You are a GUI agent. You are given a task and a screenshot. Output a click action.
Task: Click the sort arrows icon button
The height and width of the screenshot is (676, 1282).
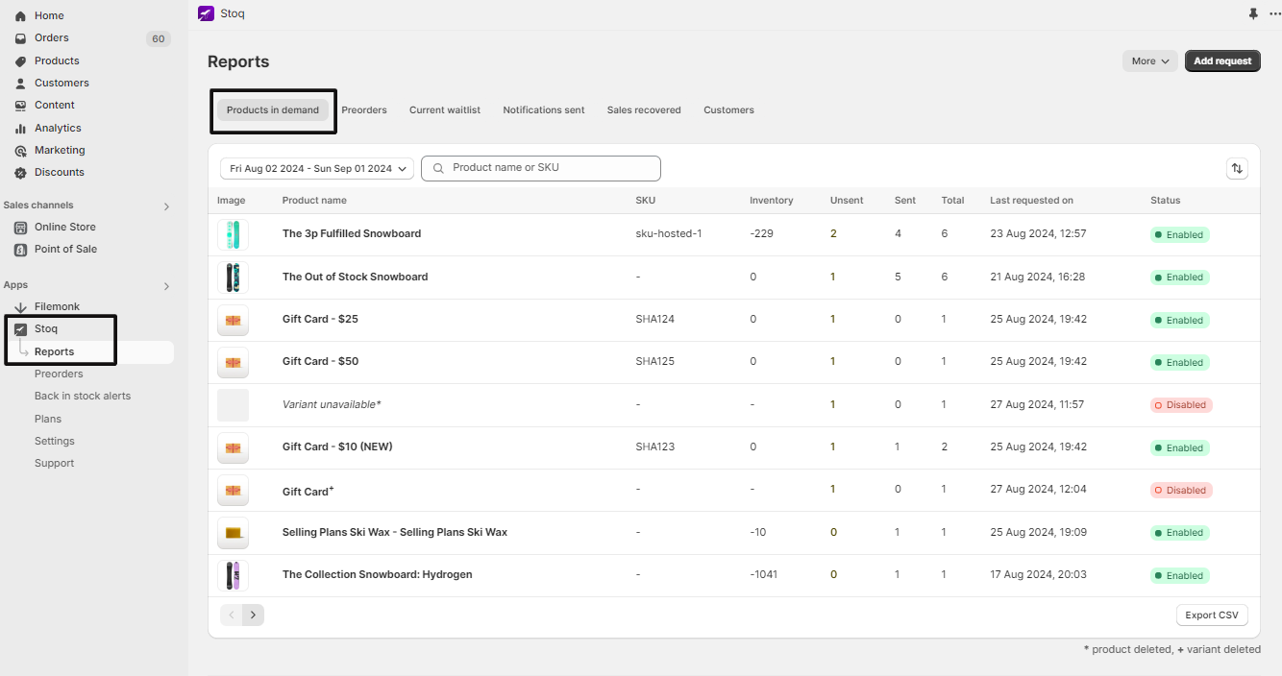point(1237,168)
